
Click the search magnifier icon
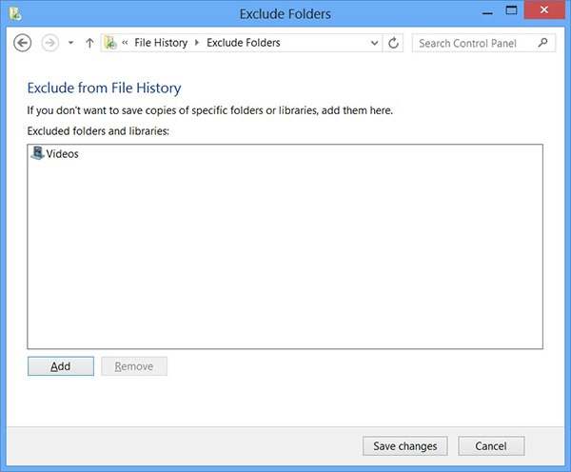(x=543, y=43)
